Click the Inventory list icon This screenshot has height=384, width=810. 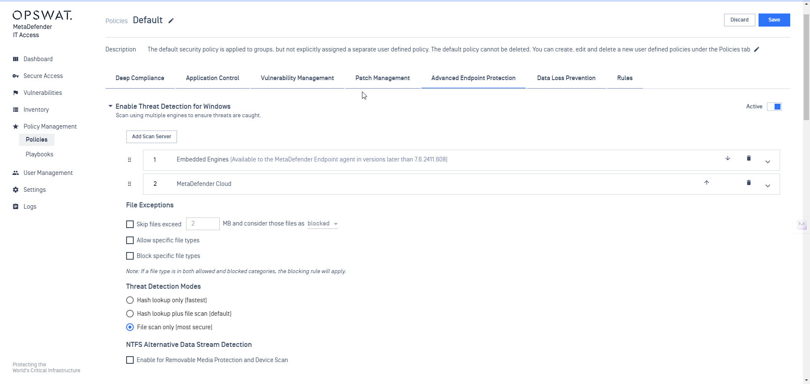pos(16,110)
